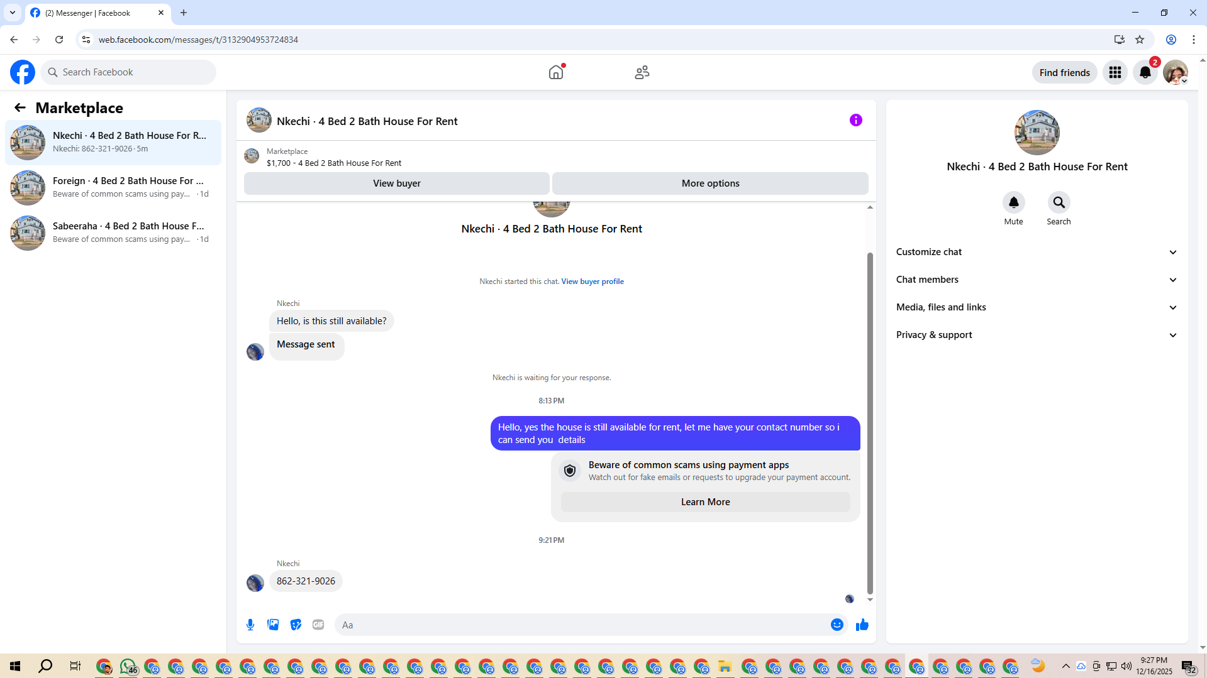Open Chrome's three-dot menu
The image size is (1207, 678).
(1194, 40)
